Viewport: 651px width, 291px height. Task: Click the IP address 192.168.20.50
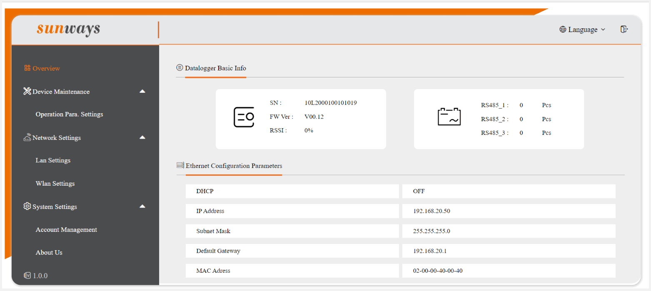click(432, 211)
